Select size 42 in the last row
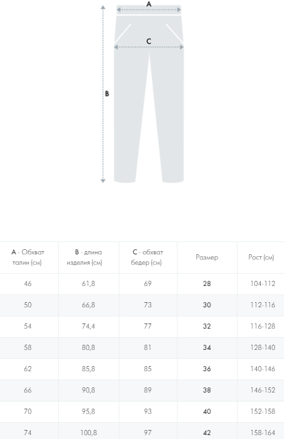Screen dimensions: 284x439 click(207, 433)
